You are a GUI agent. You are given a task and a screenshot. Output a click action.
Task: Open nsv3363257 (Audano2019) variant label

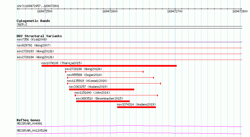click(x=88, y=87)
